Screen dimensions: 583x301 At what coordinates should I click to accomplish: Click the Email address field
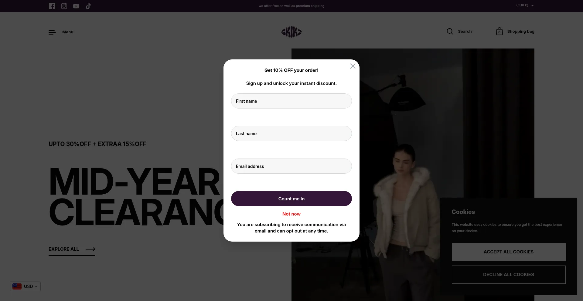pos(291,166)
